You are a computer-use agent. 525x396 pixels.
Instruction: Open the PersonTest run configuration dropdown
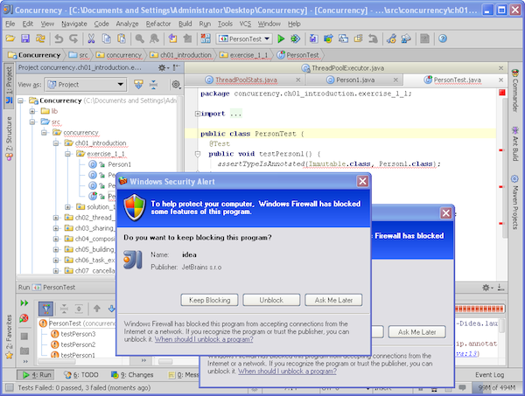pyautogui.click(x=244, y=38)
